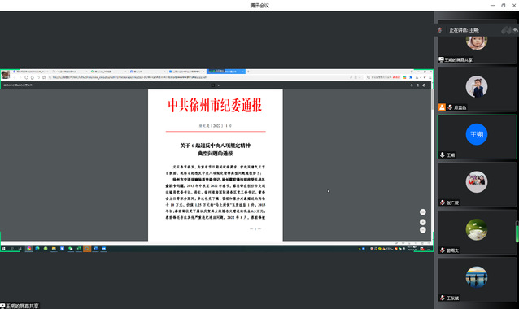
Task: Click the PDF viewer print icon
Action: 424,85
